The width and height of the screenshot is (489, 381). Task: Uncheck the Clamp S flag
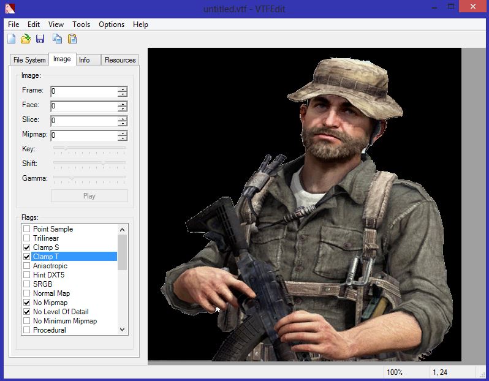coord(26,247)
